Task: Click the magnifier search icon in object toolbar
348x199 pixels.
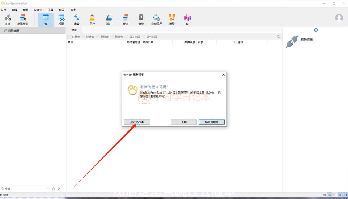Action: click(x=278, y=37)
